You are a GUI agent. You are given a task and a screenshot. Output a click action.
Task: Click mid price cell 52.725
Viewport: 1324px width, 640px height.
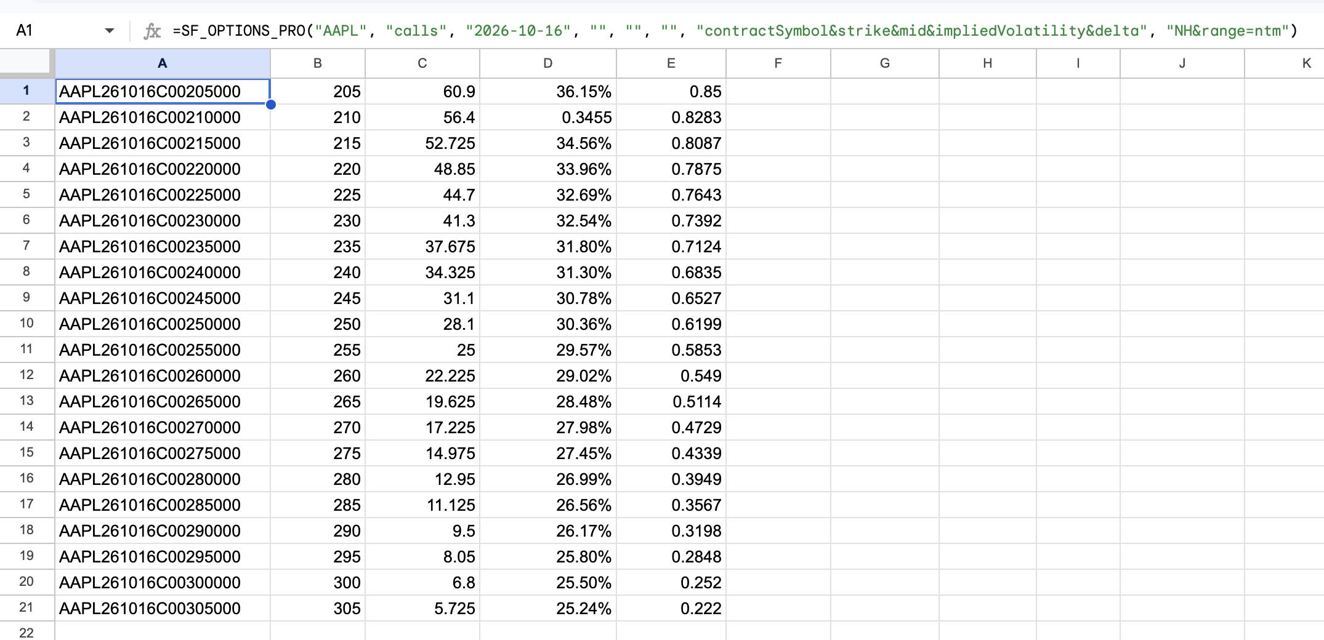pyautogui.click(x=422, y=143)
